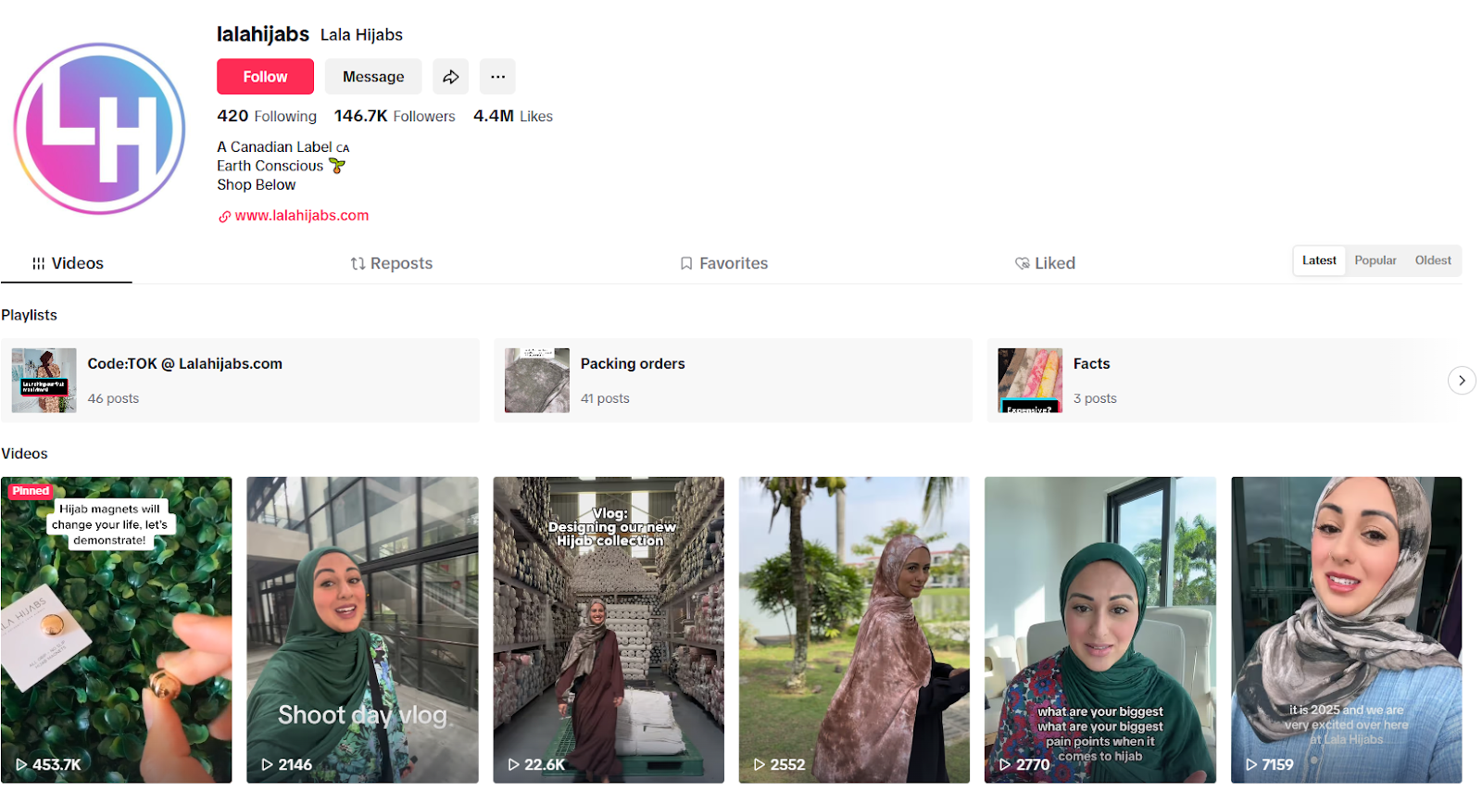This screenshot has width=1482, height=805.
Task: Click the 4.4M Likes count
Action: tap(513, 116)
